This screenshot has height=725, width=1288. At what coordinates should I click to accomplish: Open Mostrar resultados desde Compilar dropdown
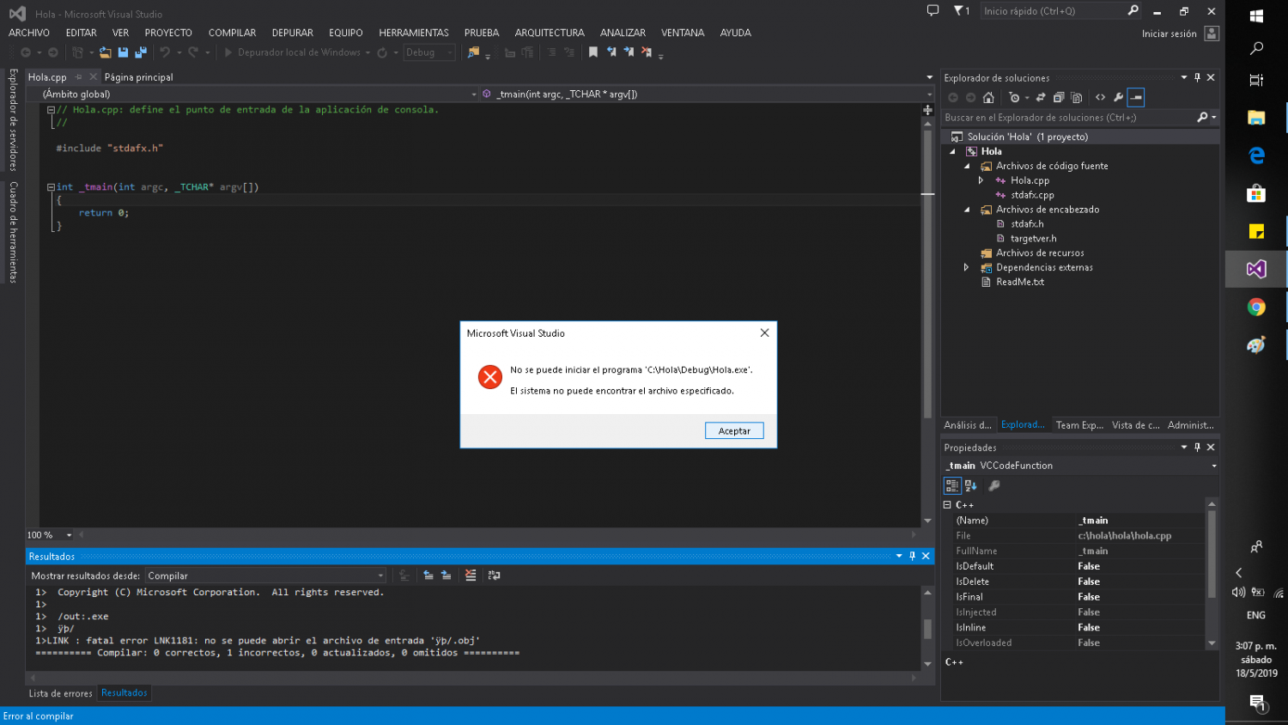[x=266, y=576]
